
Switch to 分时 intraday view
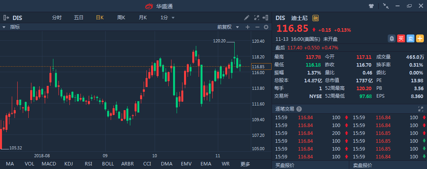click(x=57, y=18)
